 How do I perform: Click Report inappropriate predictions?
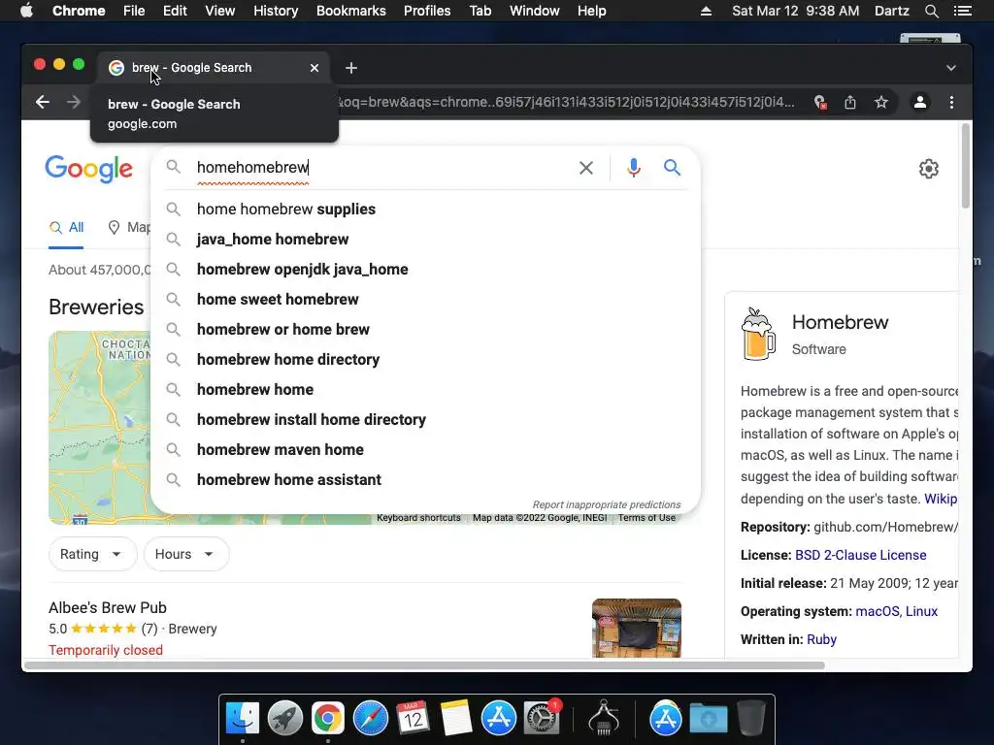pos(607,504)
